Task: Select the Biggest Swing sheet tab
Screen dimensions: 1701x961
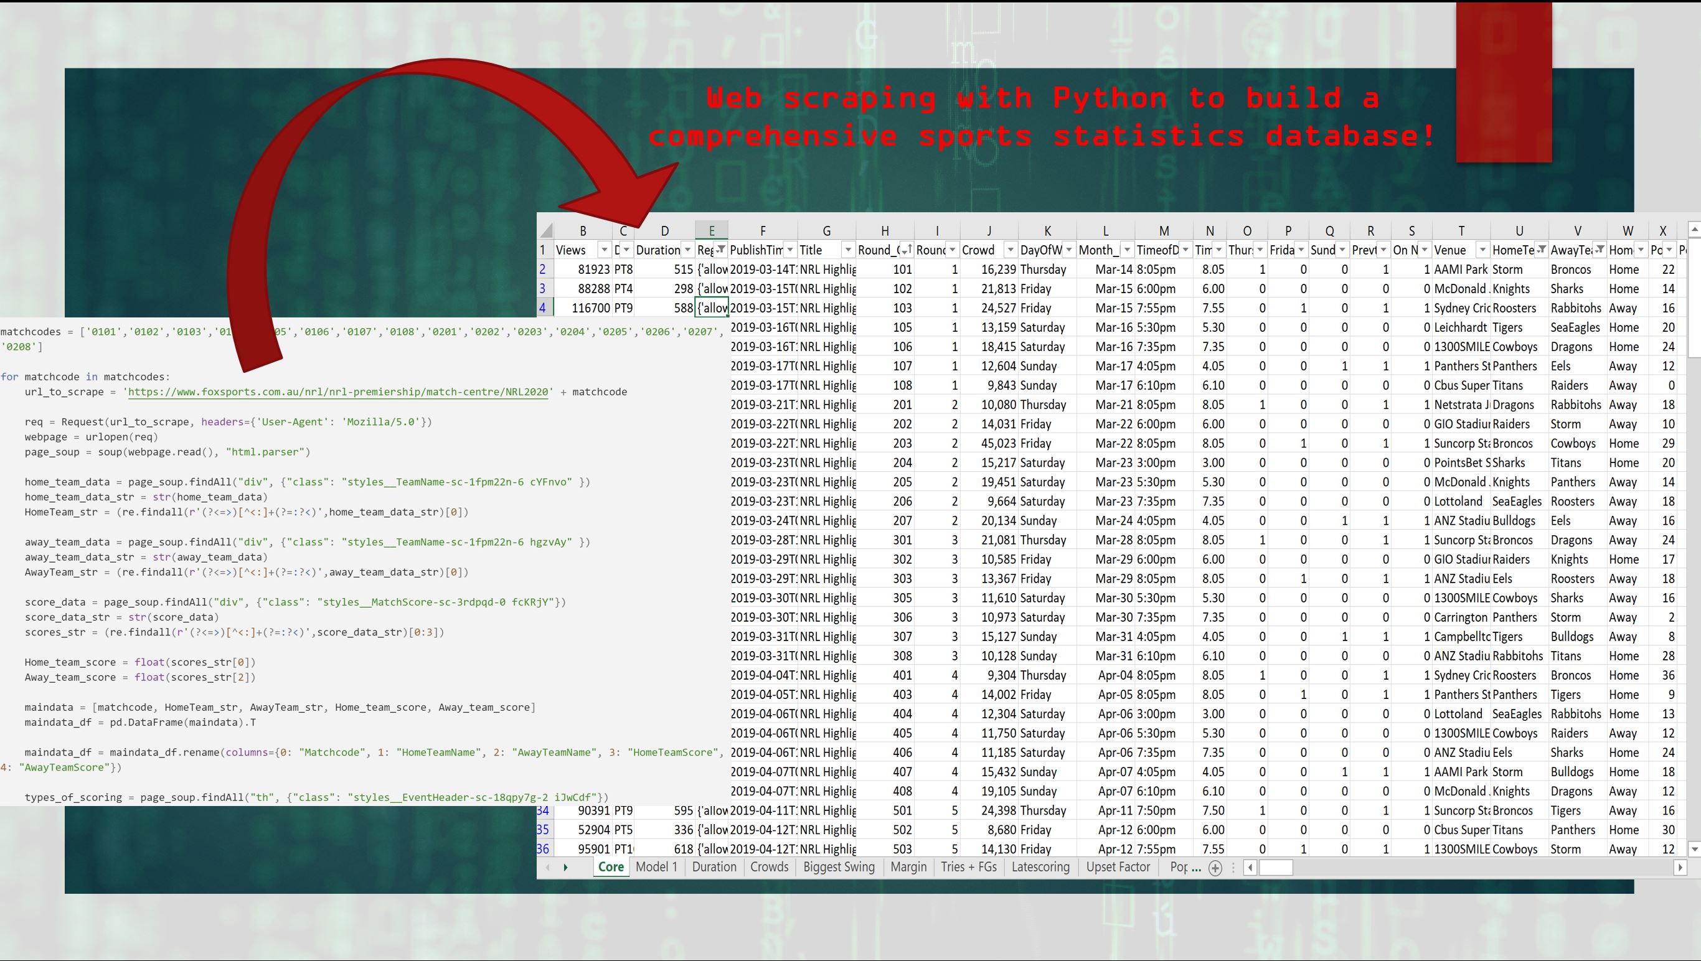Action: tap(839, 867)
